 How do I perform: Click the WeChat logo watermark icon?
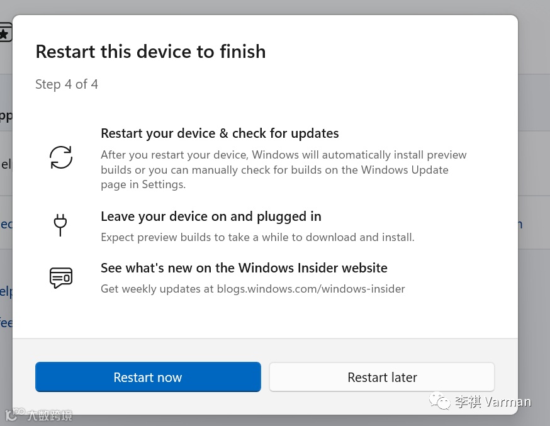[440, 401]
